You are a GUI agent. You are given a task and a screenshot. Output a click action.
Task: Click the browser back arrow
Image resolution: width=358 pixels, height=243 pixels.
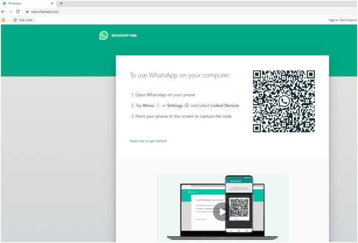pyautogui.click(x=3, y=11)
